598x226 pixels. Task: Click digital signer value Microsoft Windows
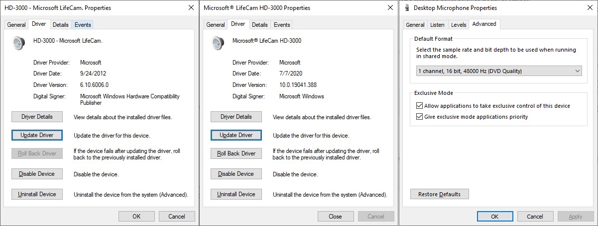click(302, 96)
